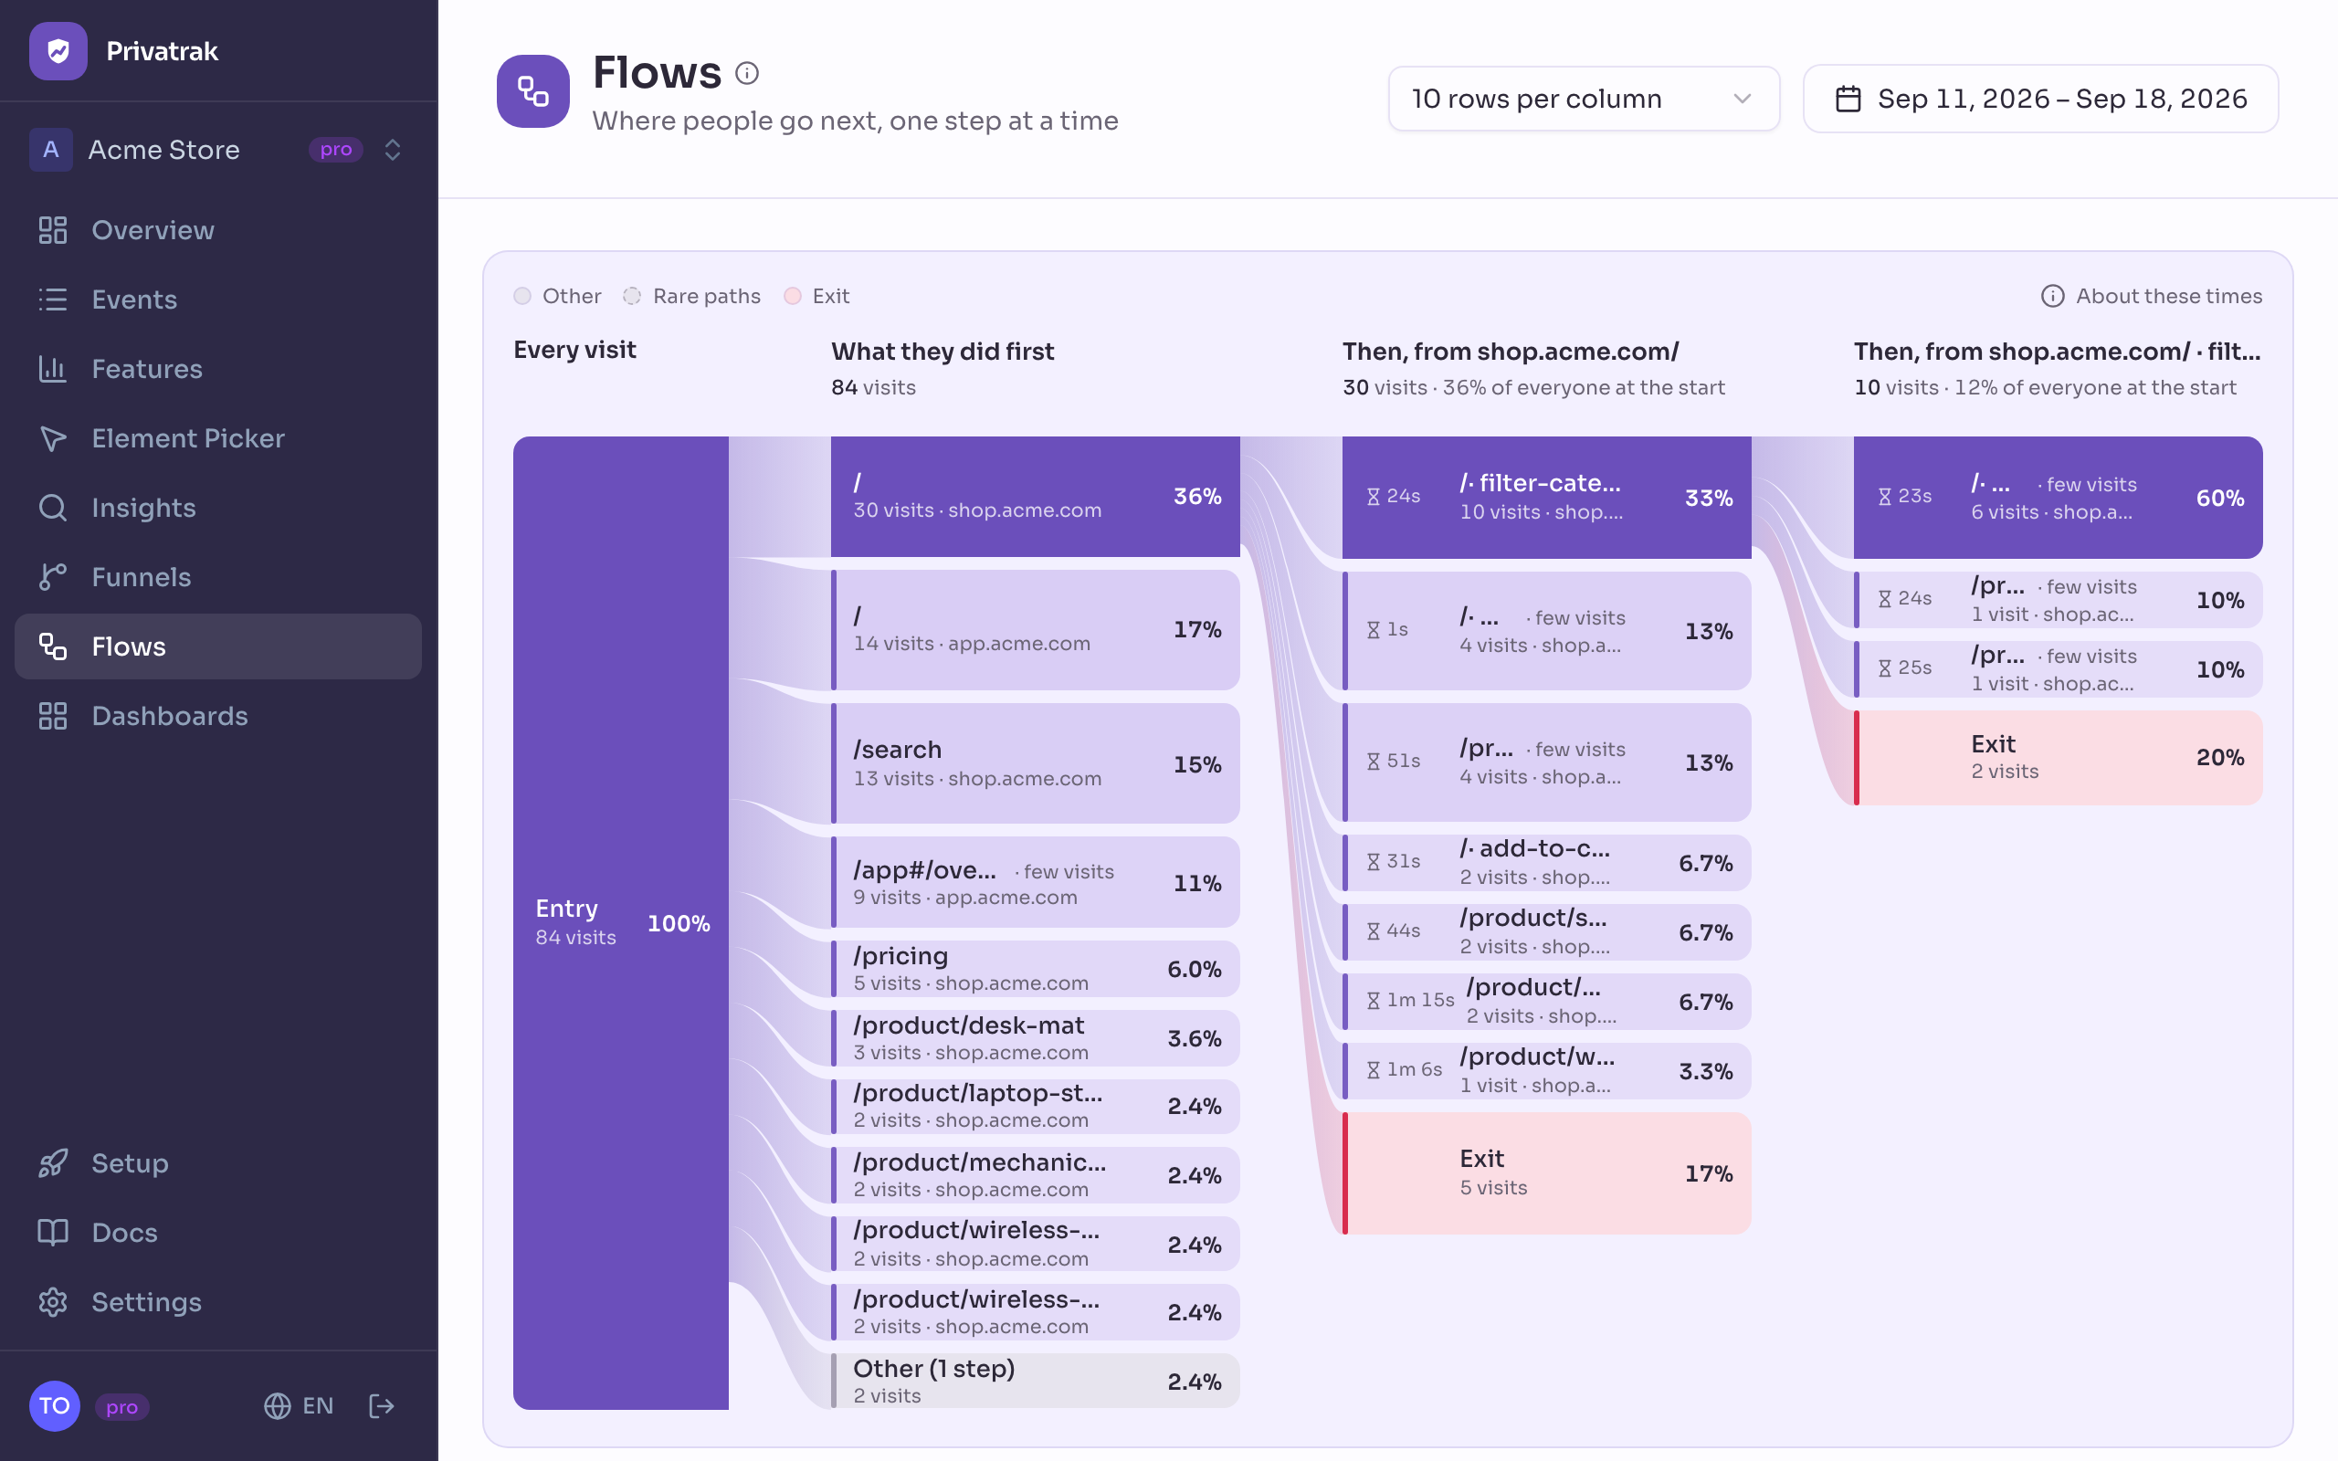Click the Features bar chart icon
Screen dimensions: 2338x1461
click(52, 369)
